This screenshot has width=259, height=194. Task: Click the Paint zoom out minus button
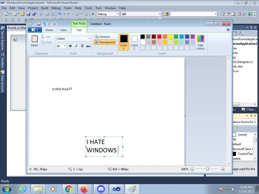(x=192, y=169)
